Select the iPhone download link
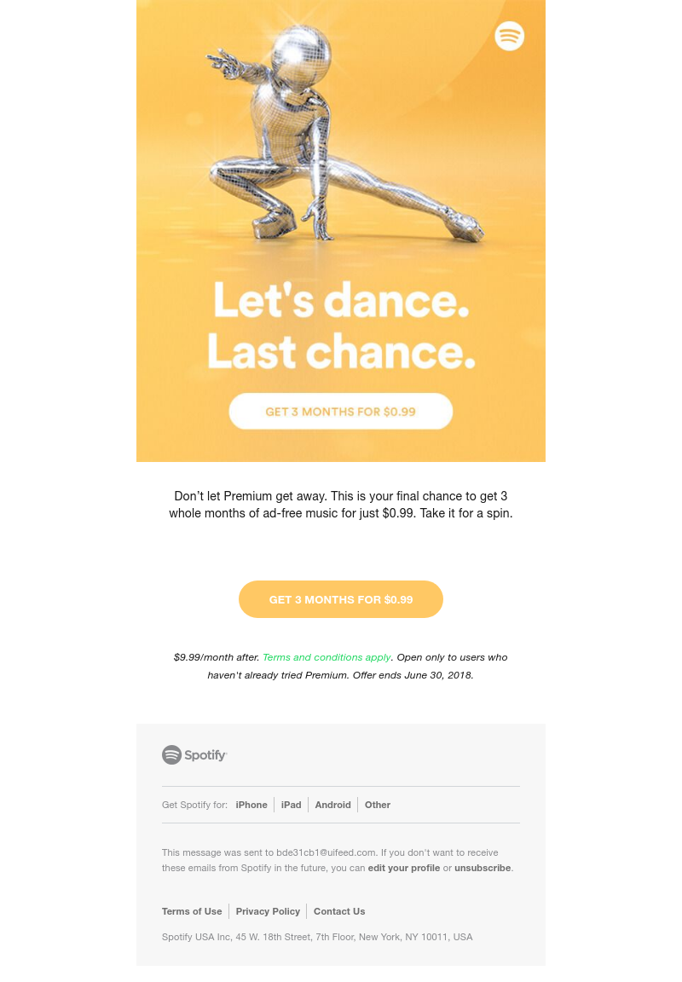Screen dimensions: 682x982 point(251,805)
